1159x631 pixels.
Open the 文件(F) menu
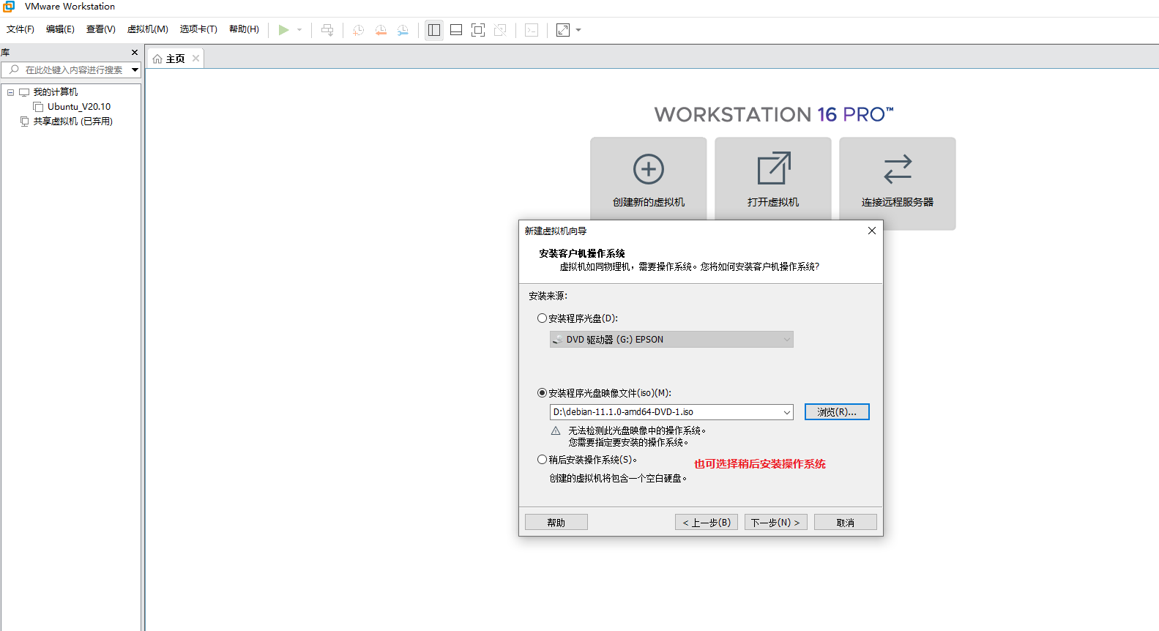[x=21, y=29]
